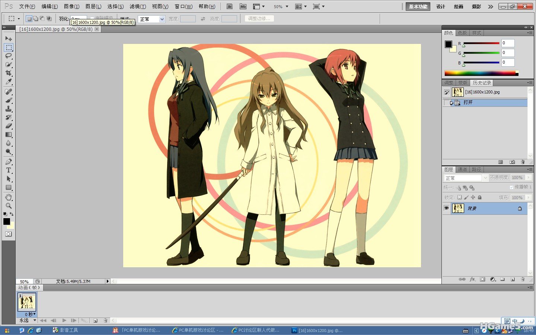
Task: Select the History Brush tool
Action: [9, 117]
